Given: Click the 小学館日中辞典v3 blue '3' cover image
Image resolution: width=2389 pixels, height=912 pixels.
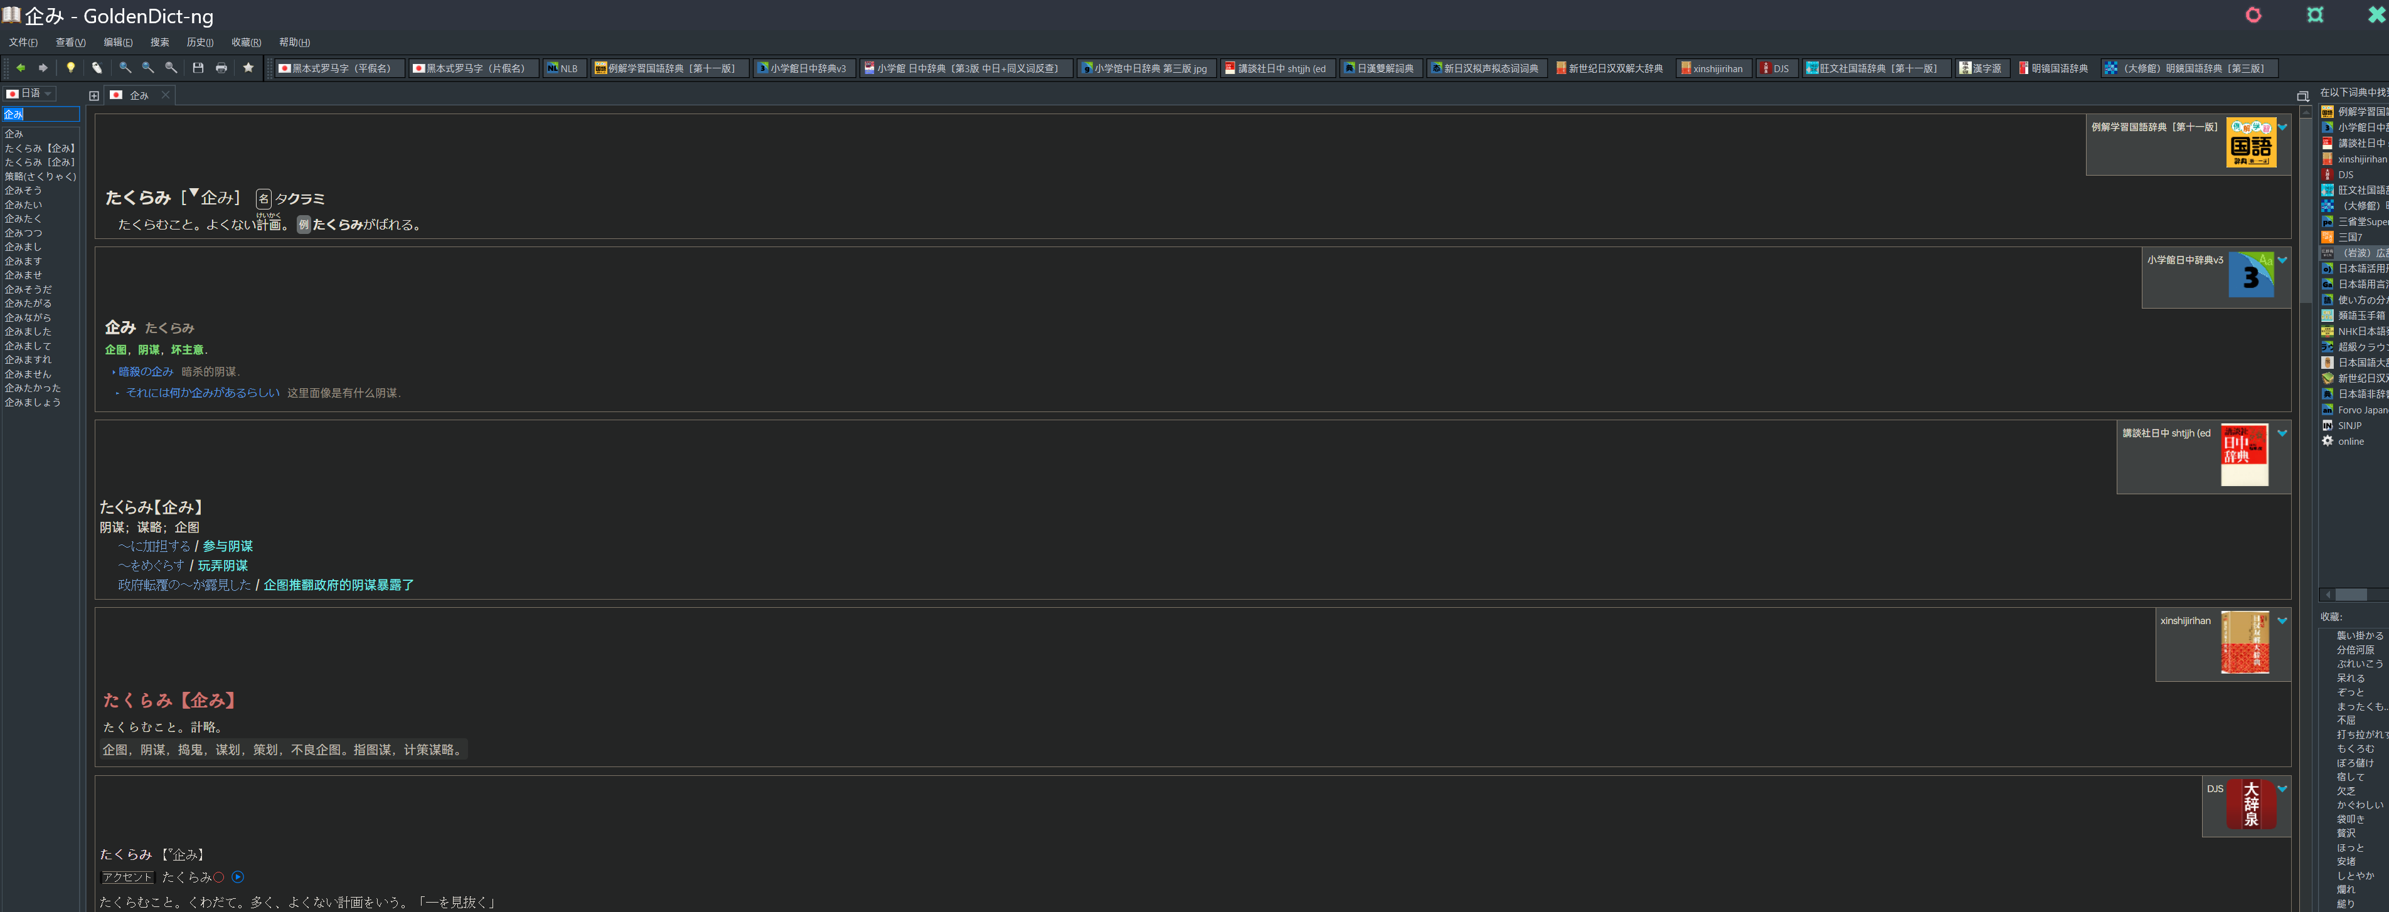Looking at the screenshot, I should 2251,274.
